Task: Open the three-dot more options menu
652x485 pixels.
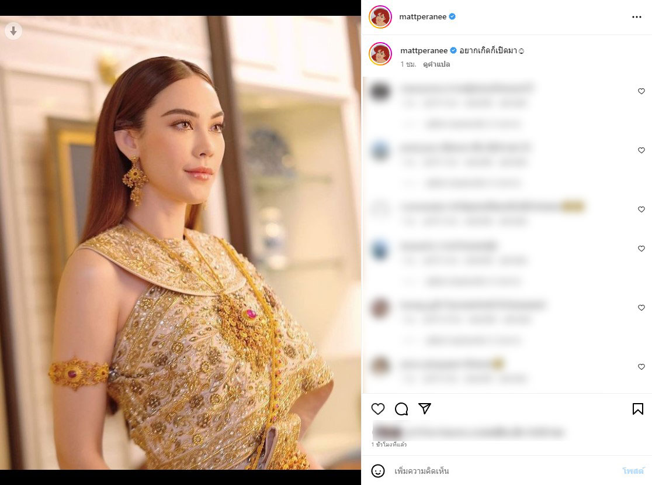Action: (x=637, y=17)
